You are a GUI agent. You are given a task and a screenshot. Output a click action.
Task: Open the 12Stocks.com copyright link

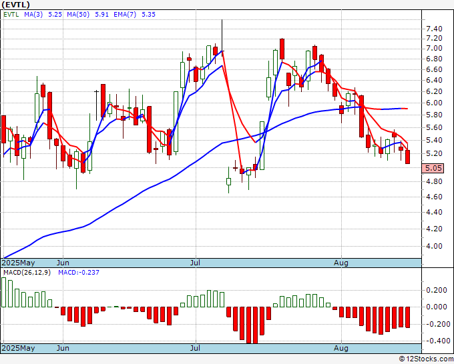[x=426, y=359]
